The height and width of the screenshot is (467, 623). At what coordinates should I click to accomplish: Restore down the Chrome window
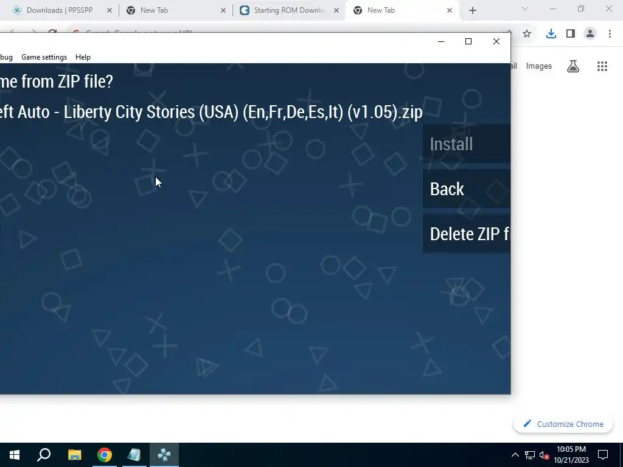581,9
